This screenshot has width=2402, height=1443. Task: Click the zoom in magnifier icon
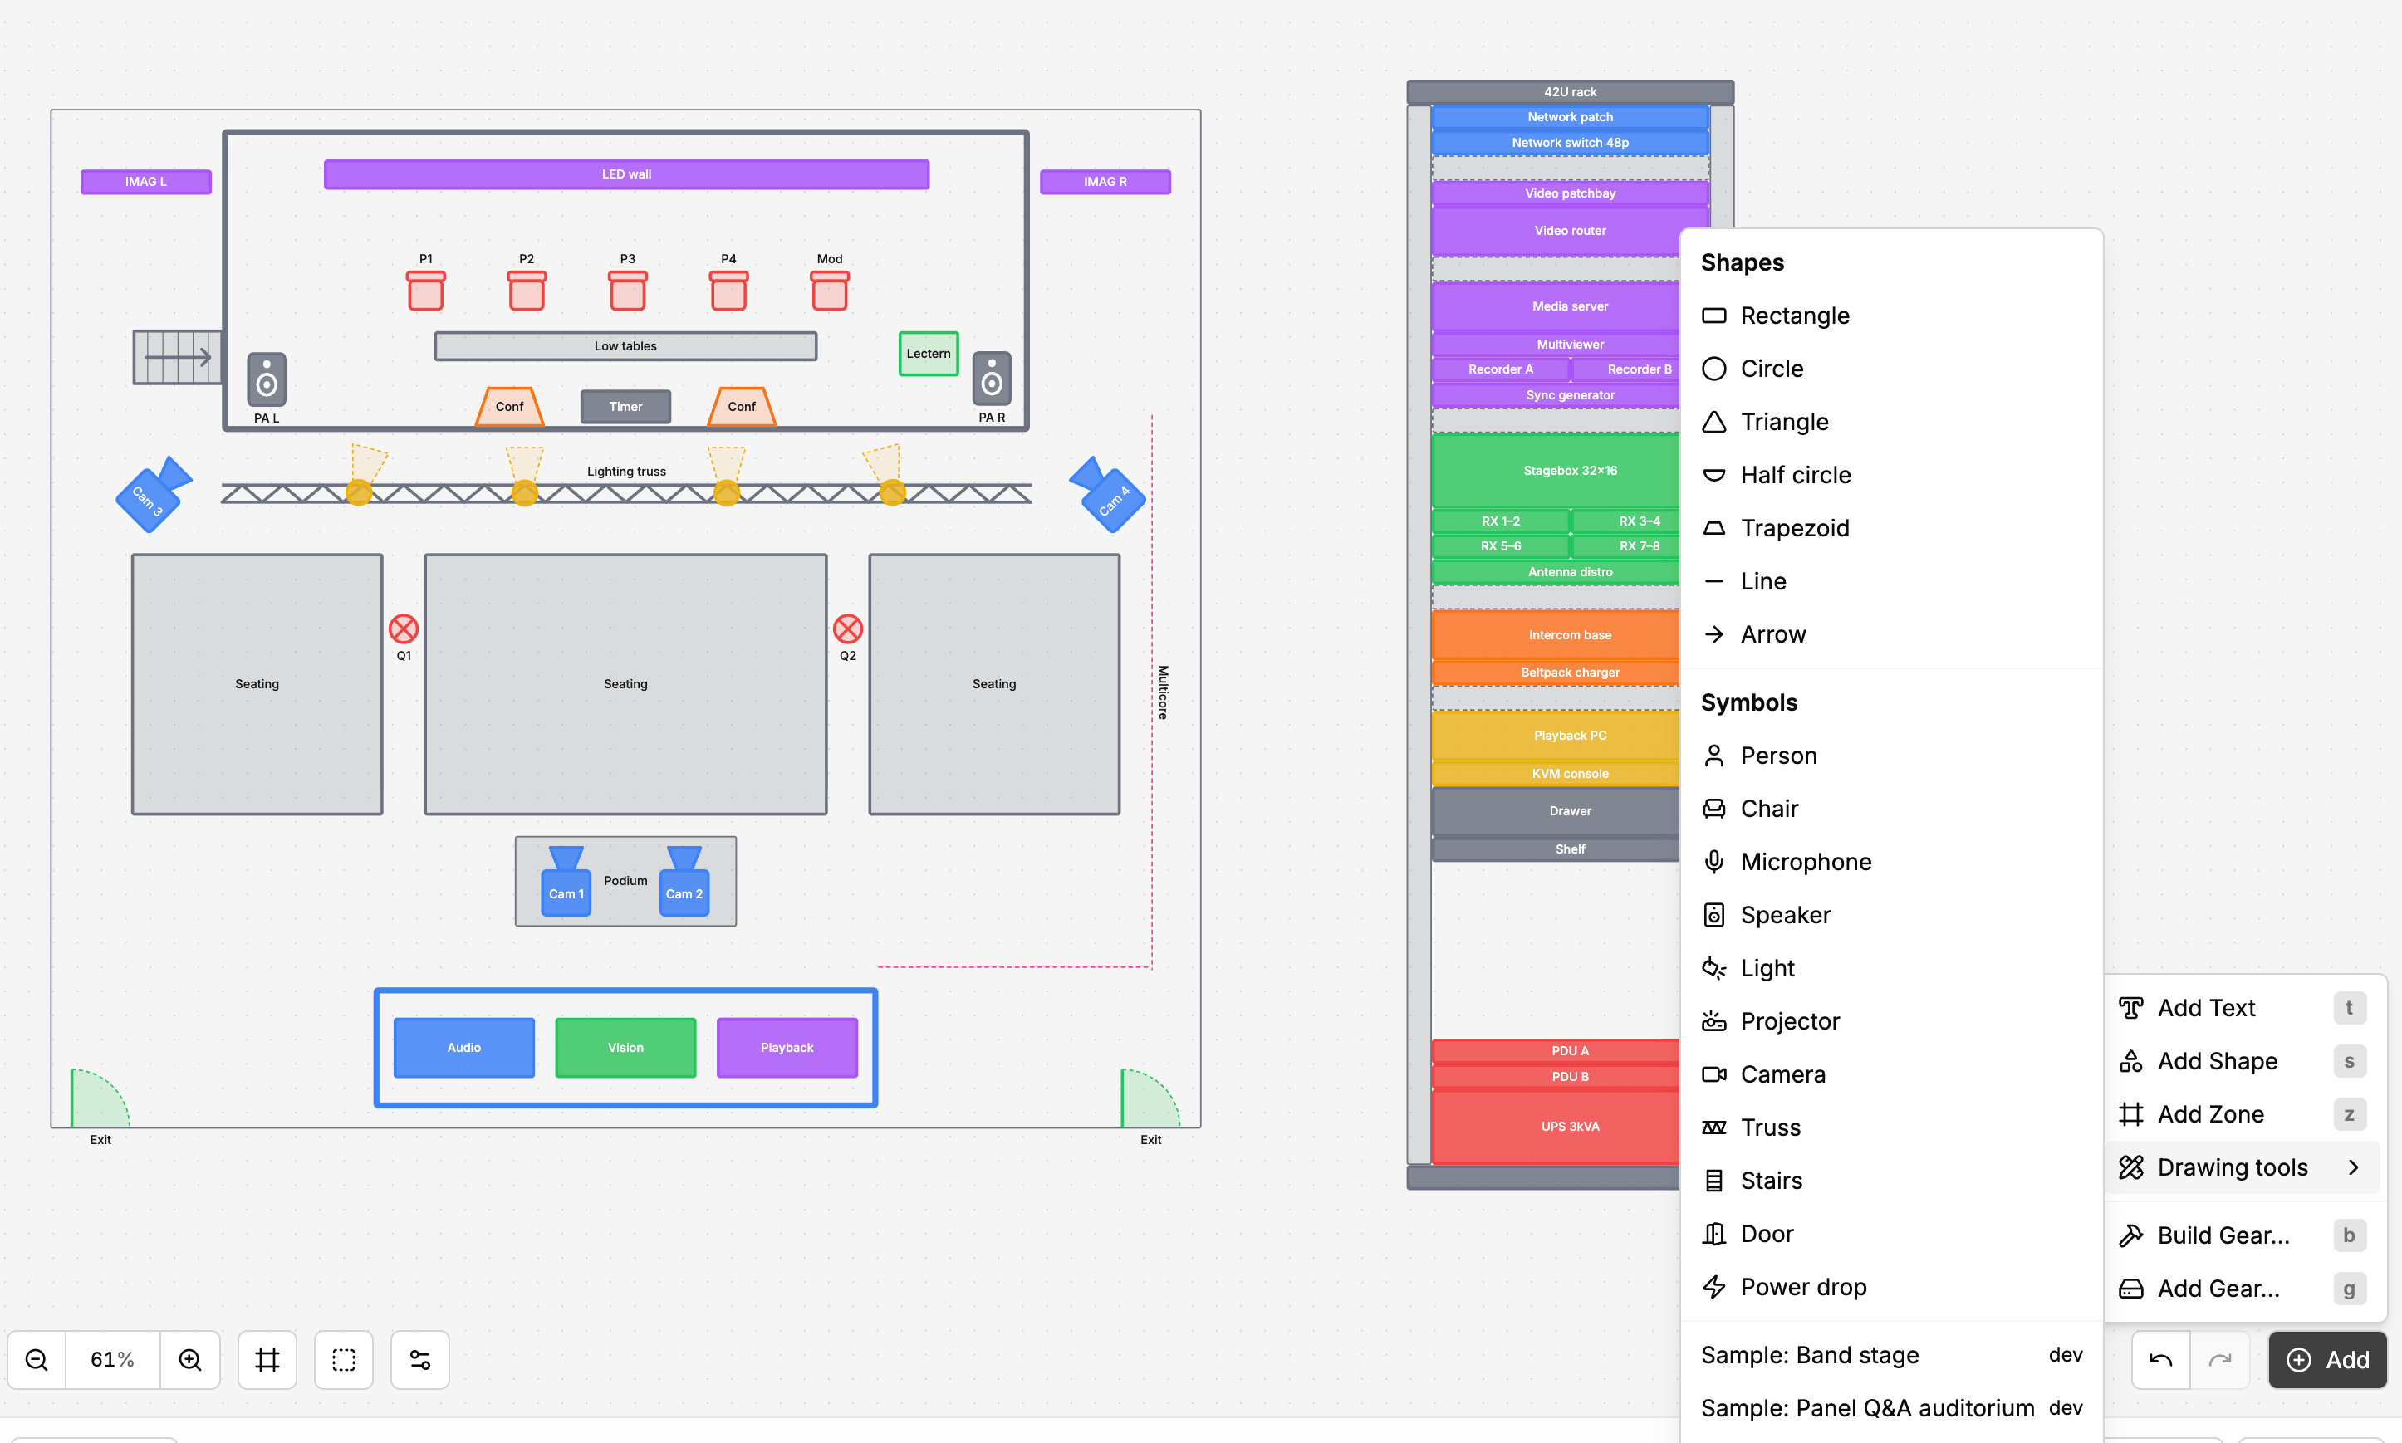[x=190, y=1359]
